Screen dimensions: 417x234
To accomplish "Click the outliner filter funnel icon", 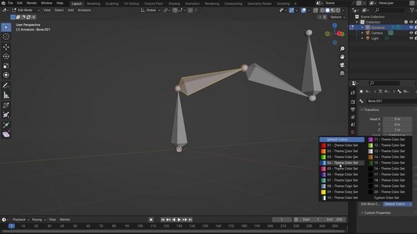I will (412, 10).
